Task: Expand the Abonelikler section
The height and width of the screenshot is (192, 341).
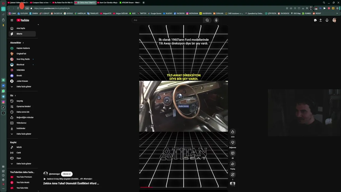Action: pyautogui.click(x=17, y=43)
